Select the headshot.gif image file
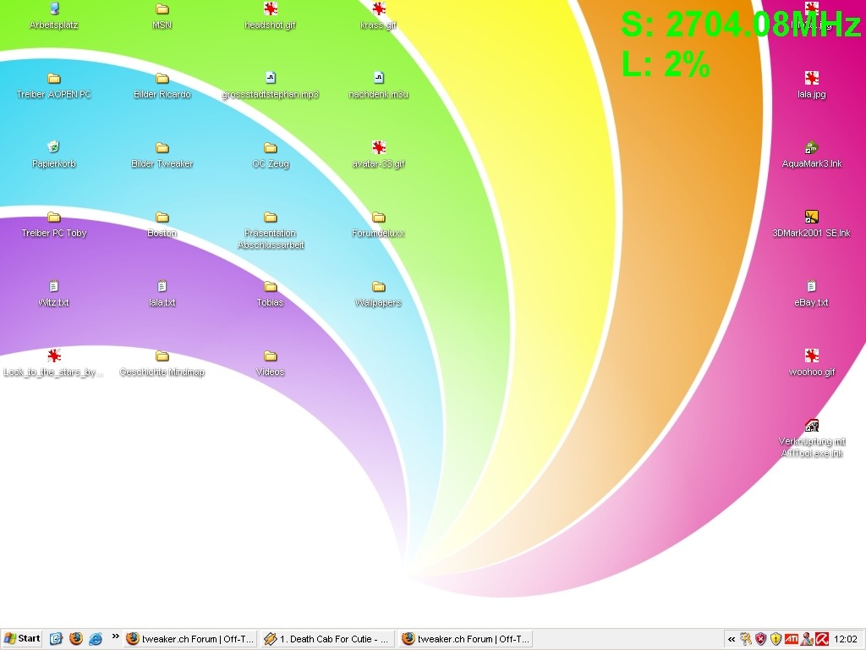 [270, 10]
